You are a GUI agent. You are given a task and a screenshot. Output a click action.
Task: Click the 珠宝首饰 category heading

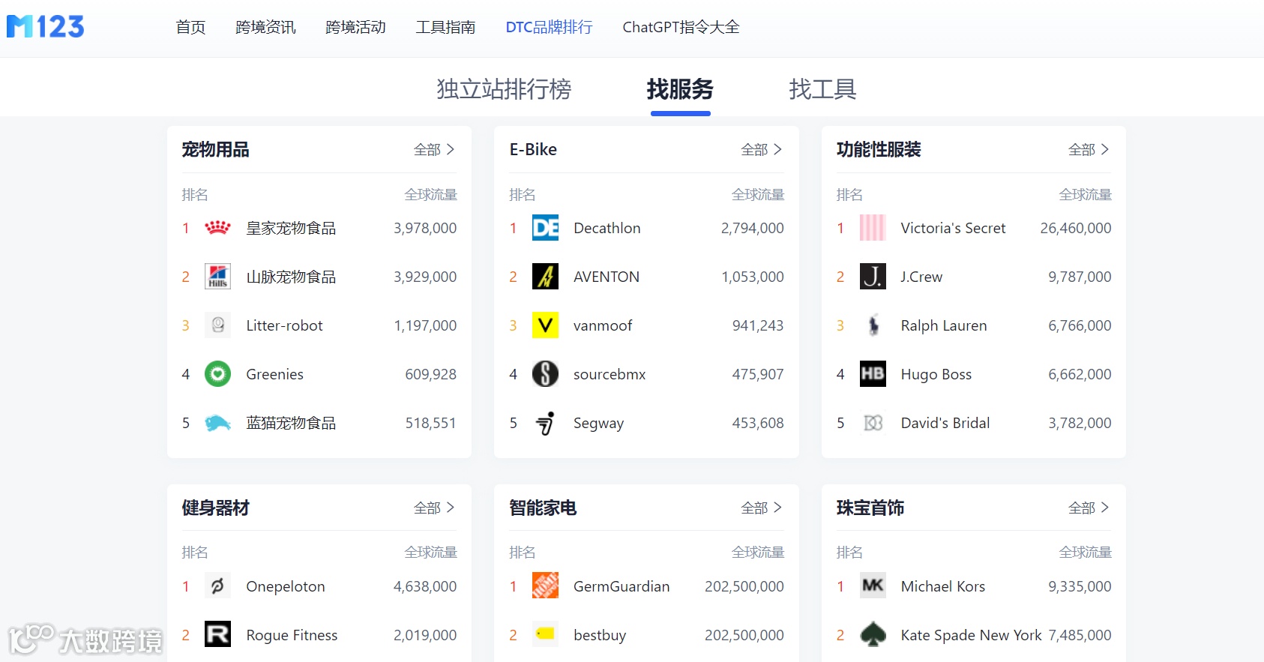pyautogui.click(x=870, y=508)
